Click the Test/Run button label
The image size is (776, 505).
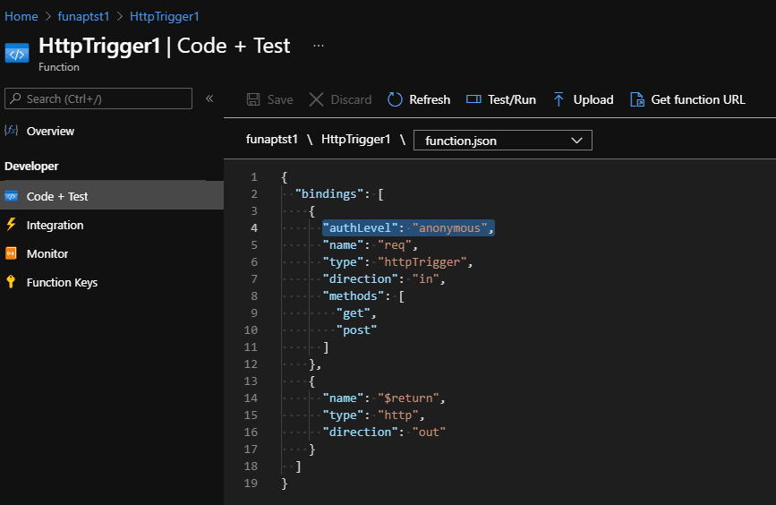tap(512, 99)
